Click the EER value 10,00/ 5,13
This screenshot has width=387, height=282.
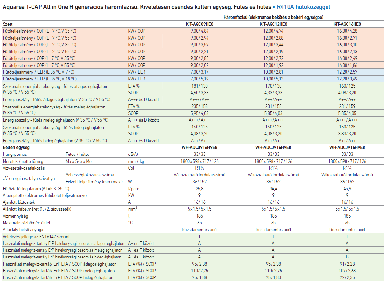coord(273,79)
